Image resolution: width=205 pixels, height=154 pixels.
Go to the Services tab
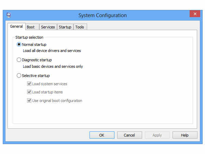click(48, 27)
